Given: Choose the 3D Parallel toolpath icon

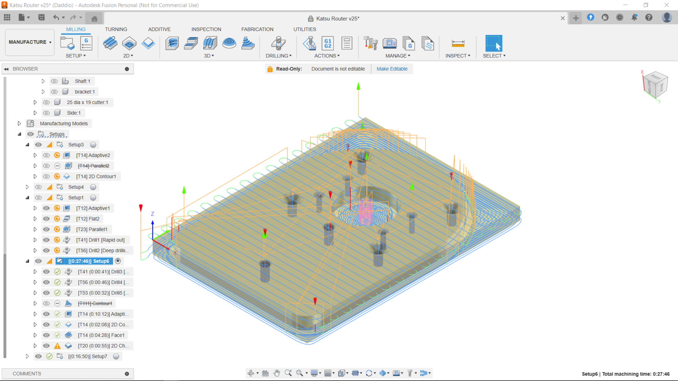Looking at the screenshot, I should [210, 43].
